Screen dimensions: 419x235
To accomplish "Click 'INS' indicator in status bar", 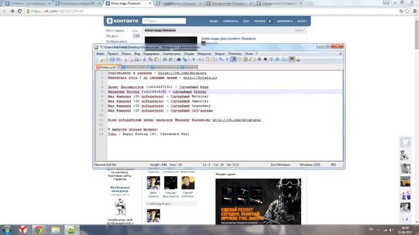I will (333, 165).
